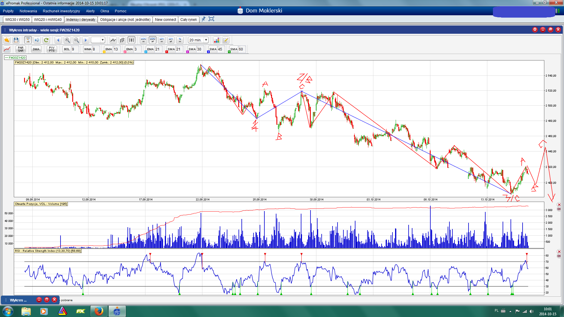This screenshot has width=564, height=317.
Task: Click the zoom out magnifier icon
Action: [x=76, y=40]
